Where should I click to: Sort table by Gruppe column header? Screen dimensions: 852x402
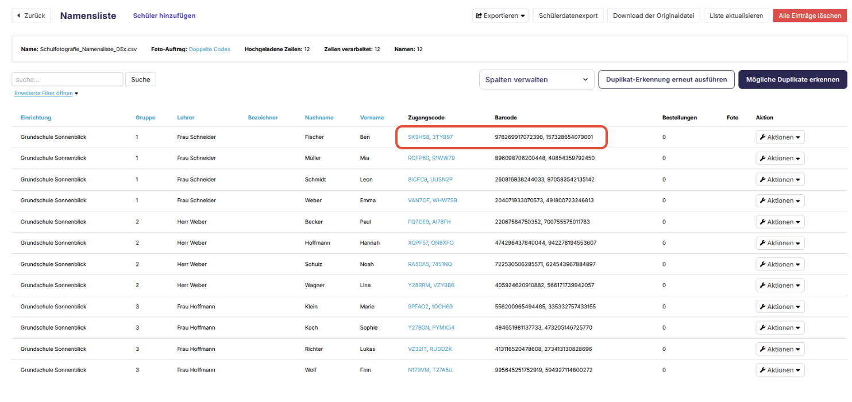pyautogui.click(x=145, y=118)
